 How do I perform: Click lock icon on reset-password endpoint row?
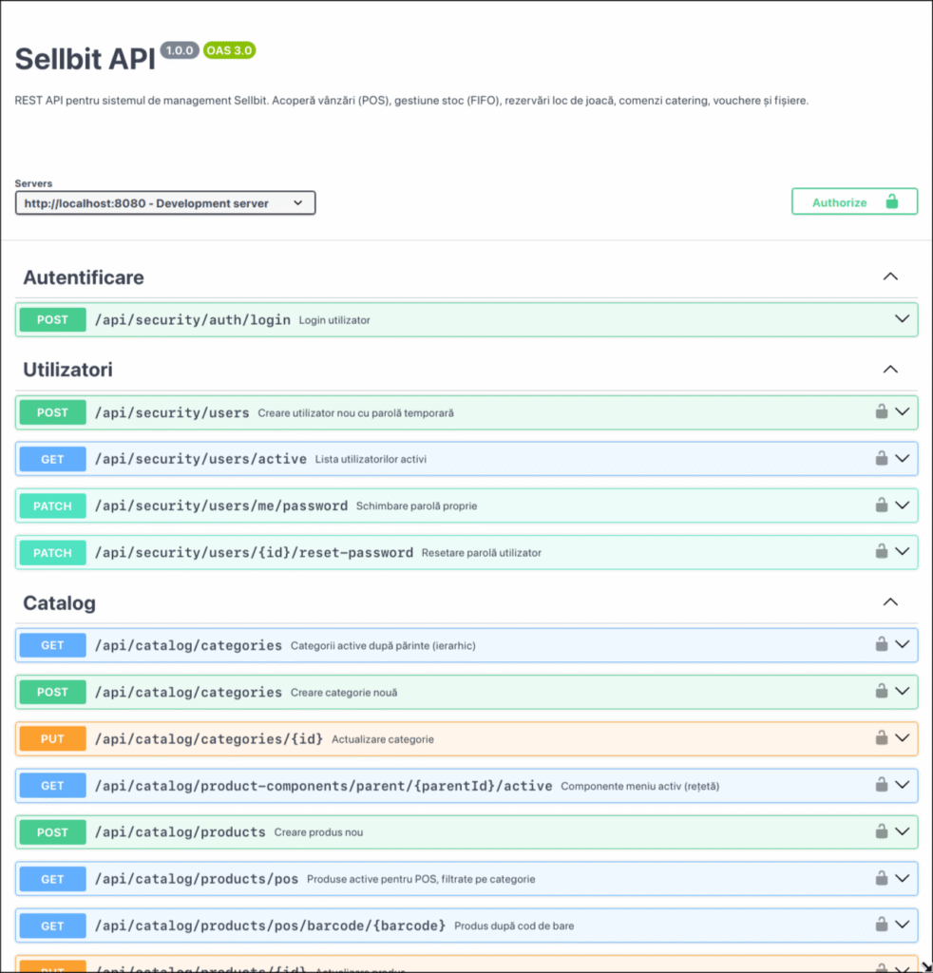click(x=881, y=552)
